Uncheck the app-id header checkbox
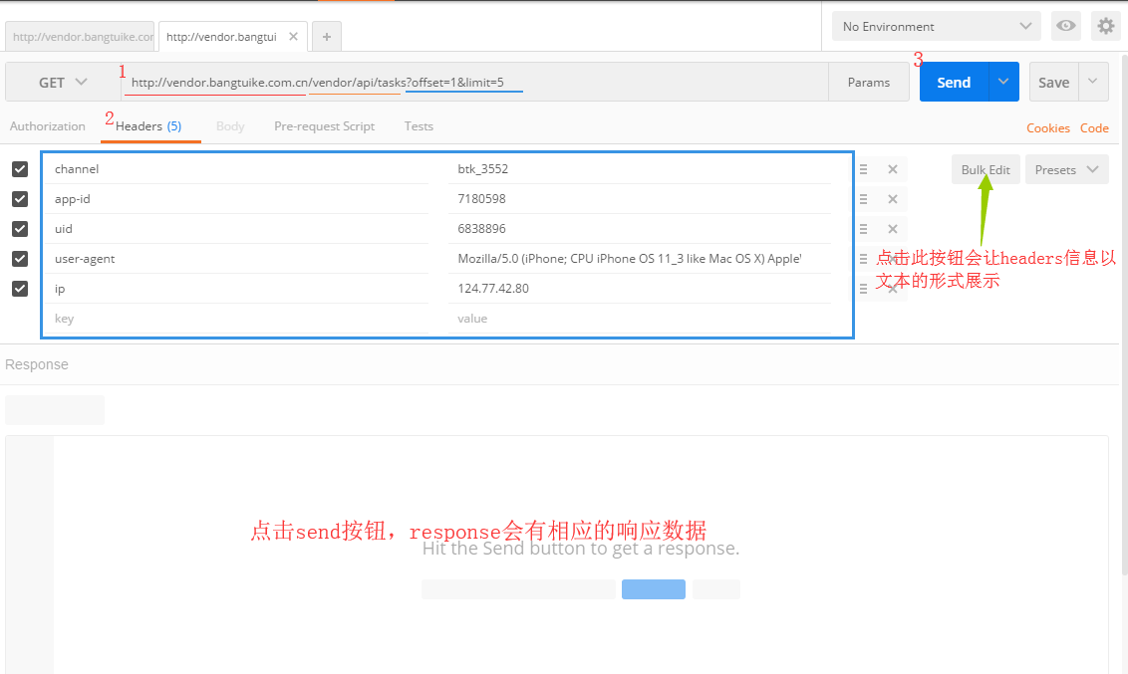The height and width of the screenshot is (674, 1128). (x=20, y=199)
